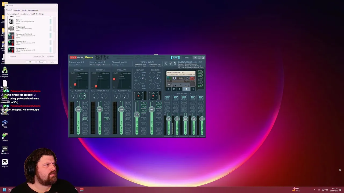Open the CapCut desktop shortcut

(x=5, y=163)
